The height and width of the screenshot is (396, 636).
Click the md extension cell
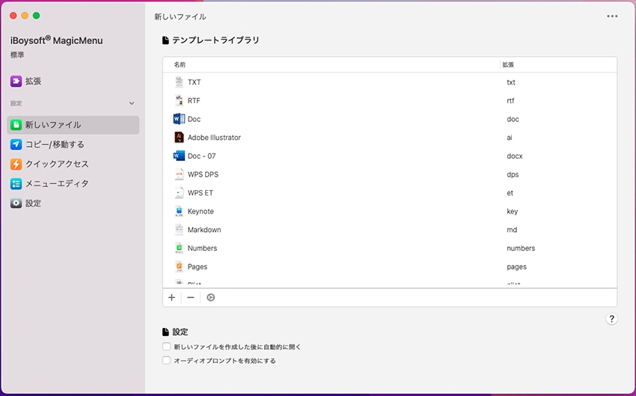pyautogui.click(x=512, y=230)
